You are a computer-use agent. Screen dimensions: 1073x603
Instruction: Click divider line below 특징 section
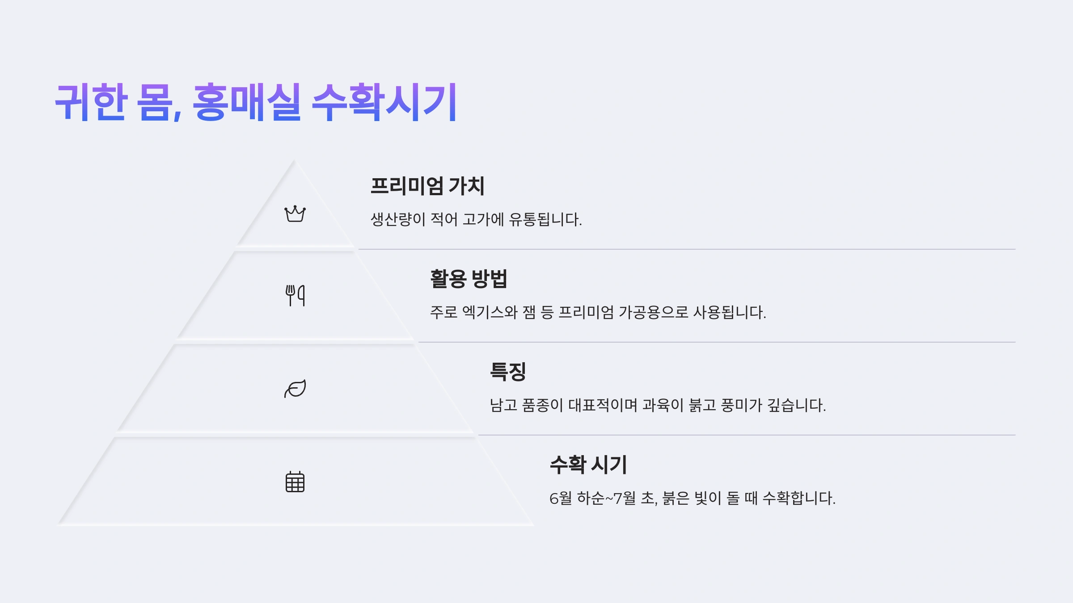[747, 435]
